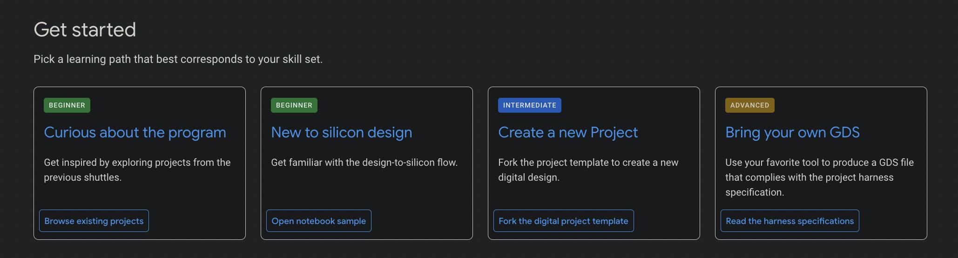958x258 pixels.
Task: Click blank space right of 'Browse existing projects' button
Action: (x=196, y=221)
